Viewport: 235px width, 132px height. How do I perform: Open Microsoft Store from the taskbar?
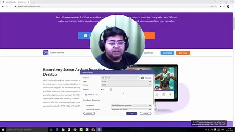tap(69, 129)
